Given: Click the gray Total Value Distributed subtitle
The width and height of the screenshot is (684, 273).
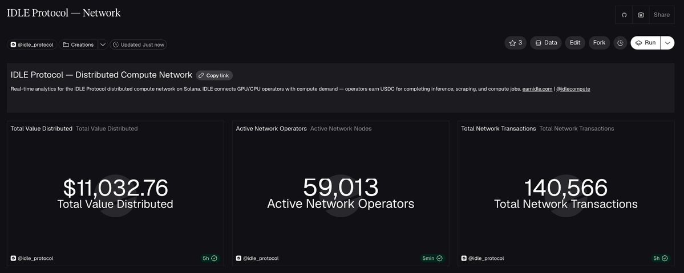Looking at the screenshot, I should coord(107,129).
